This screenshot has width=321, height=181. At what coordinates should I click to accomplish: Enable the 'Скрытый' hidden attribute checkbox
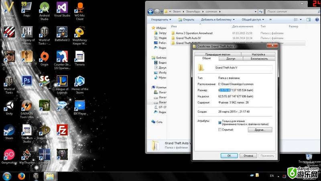[219, 130]
